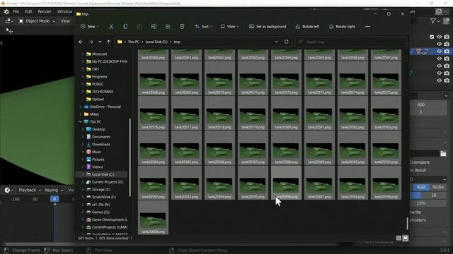Click the 600 value field in Blender
Screen dimensions: 453x254
point(429,104)
